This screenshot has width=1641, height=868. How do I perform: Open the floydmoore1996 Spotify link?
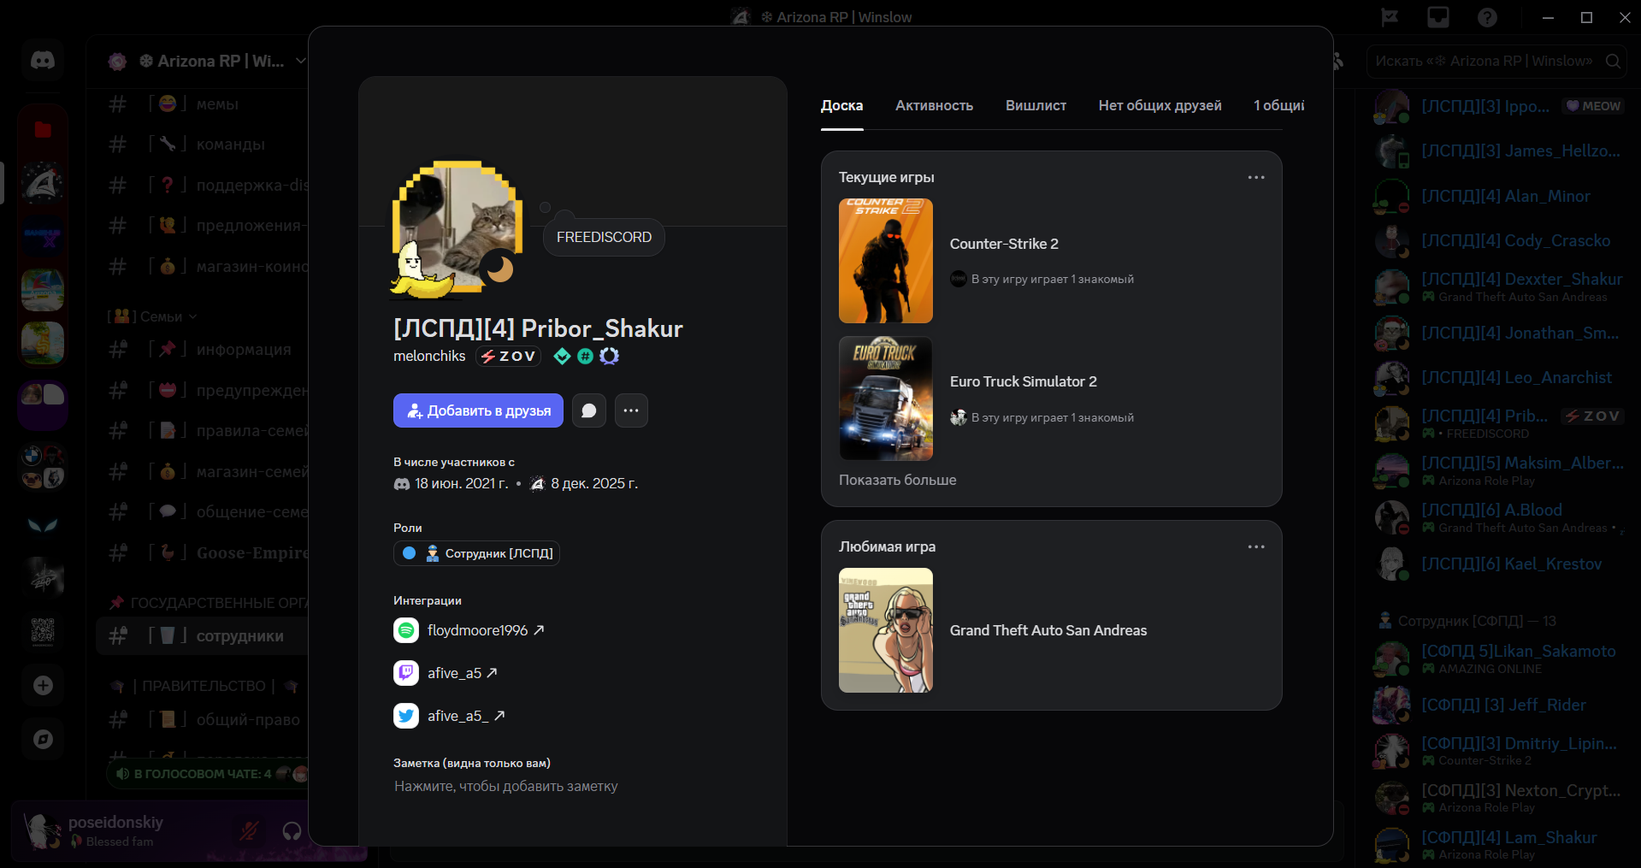point(486,630)
